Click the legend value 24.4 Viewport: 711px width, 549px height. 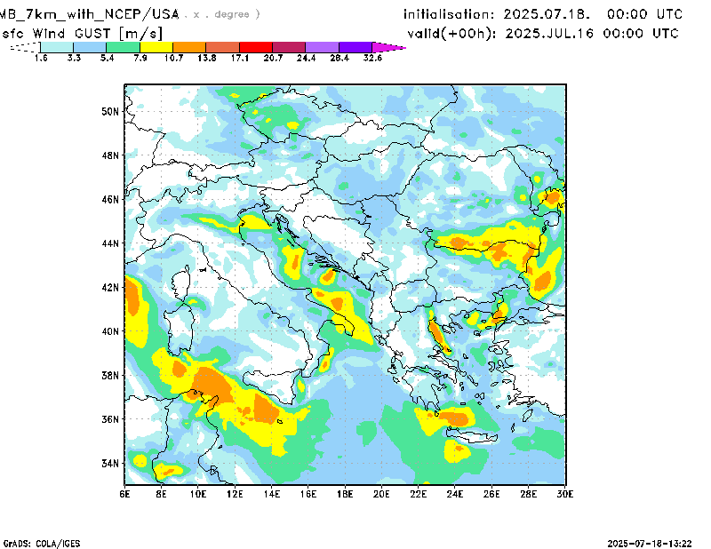tap(306, 58)
